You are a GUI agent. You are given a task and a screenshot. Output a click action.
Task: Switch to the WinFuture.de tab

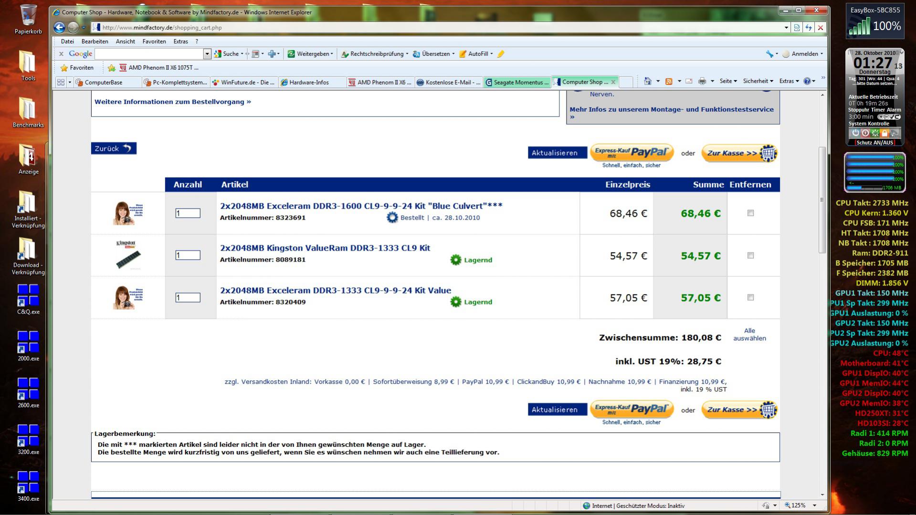point(243,82)
